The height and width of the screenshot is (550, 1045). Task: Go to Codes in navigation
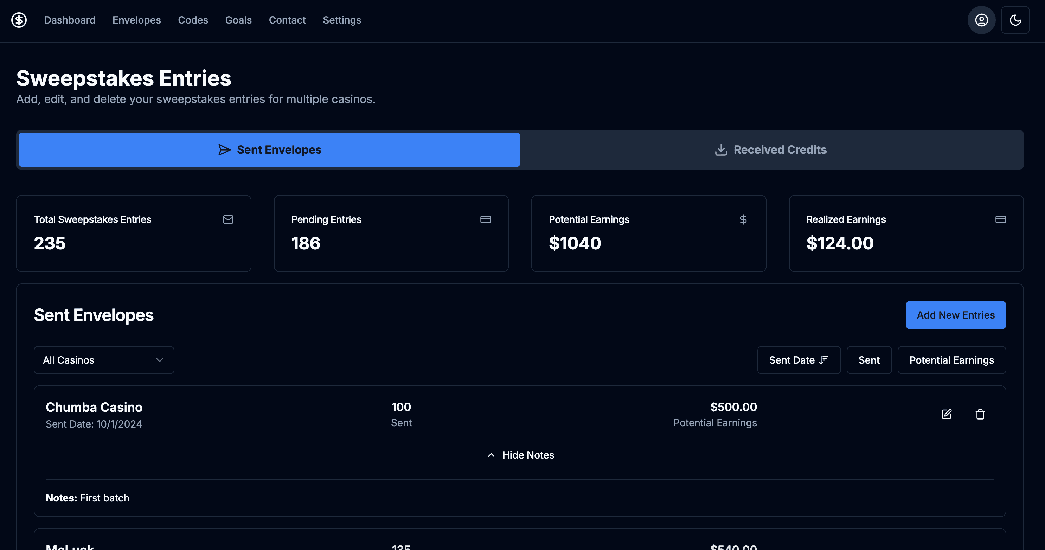click(193, 20)
